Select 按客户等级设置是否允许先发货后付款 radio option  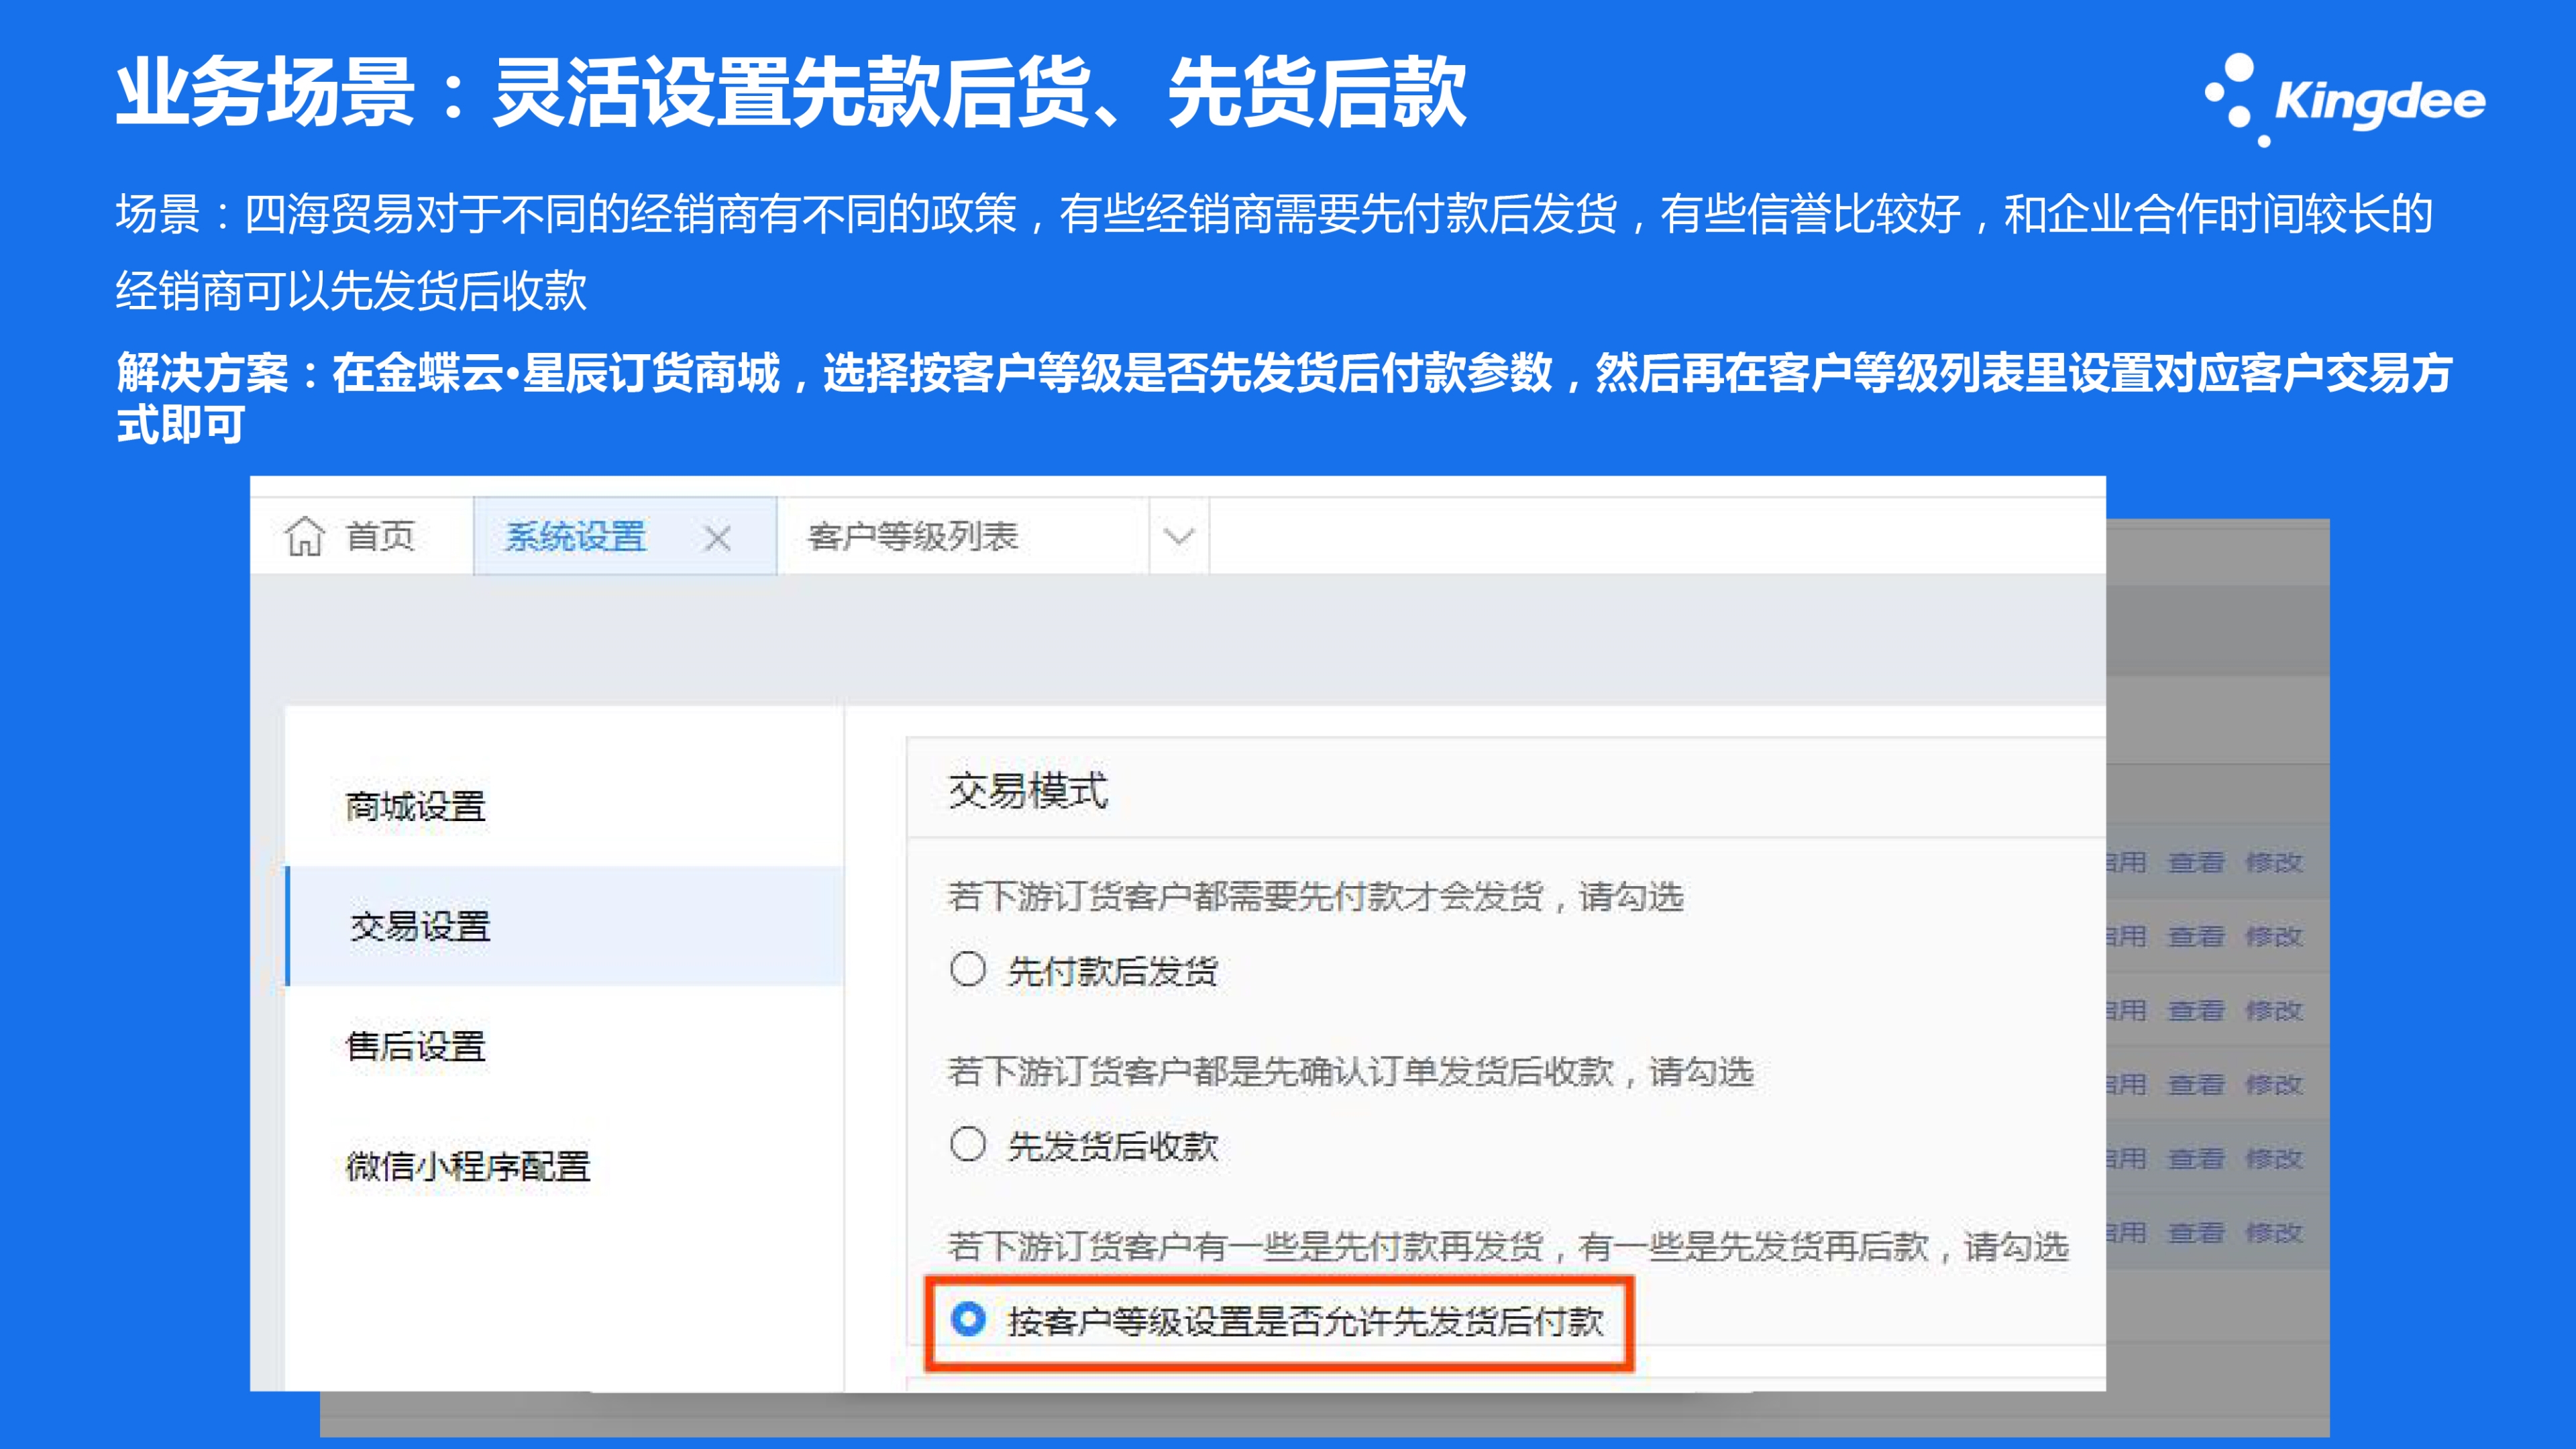click(x=968, y=1319)
